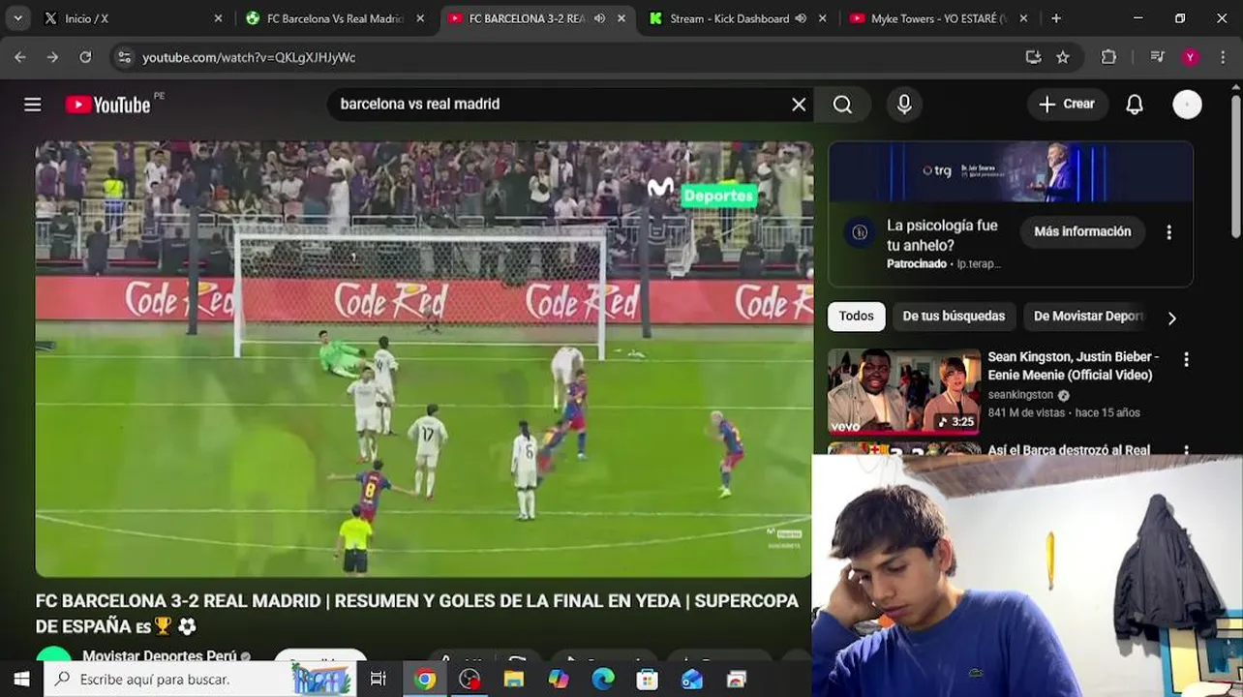Click La psicología fue tu anhelo ad text

click(942, 235)
